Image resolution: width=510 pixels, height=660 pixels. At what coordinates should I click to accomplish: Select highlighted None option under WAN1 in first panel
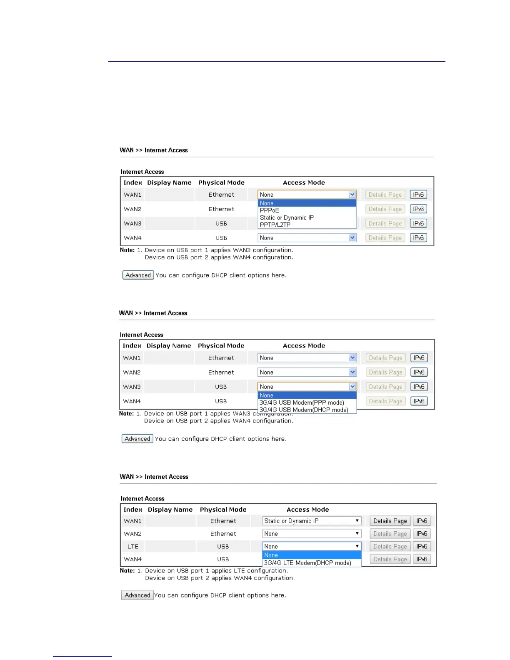[307, 203]
